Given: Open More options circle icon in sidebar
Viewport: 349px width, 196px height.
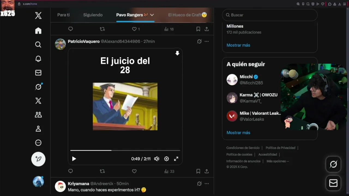Looking at the screenshot, I should (x=38, y=143).
